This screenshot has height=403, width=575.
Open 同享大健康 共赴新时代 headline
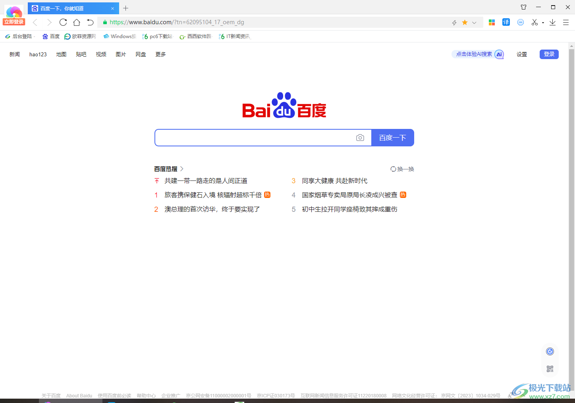[334, 181]
